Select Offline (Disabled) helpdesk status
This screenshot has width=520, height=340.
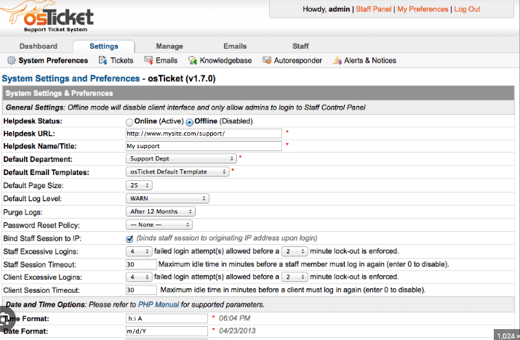click(189, 122)
